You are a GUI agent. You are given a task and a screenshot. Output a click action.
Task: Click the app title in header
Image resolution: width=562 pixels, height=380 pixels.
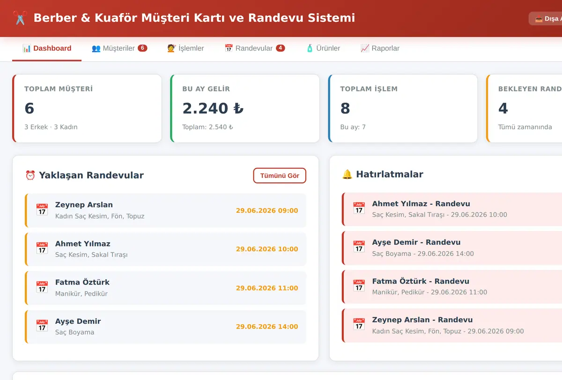(x=194, y=18)
